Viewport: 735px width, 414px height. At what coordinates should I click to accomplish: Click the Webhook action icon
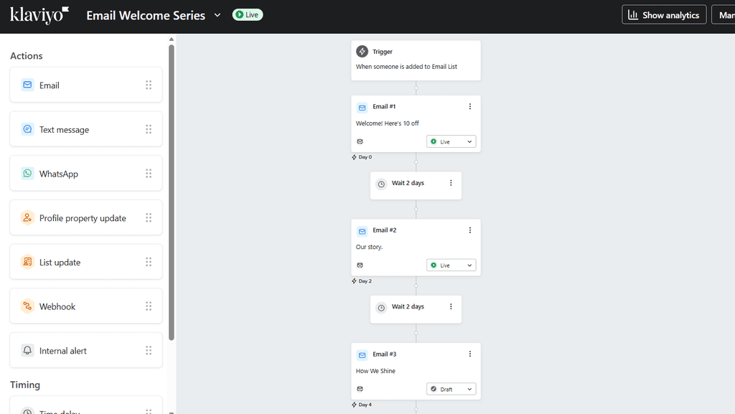click(27, 306)
